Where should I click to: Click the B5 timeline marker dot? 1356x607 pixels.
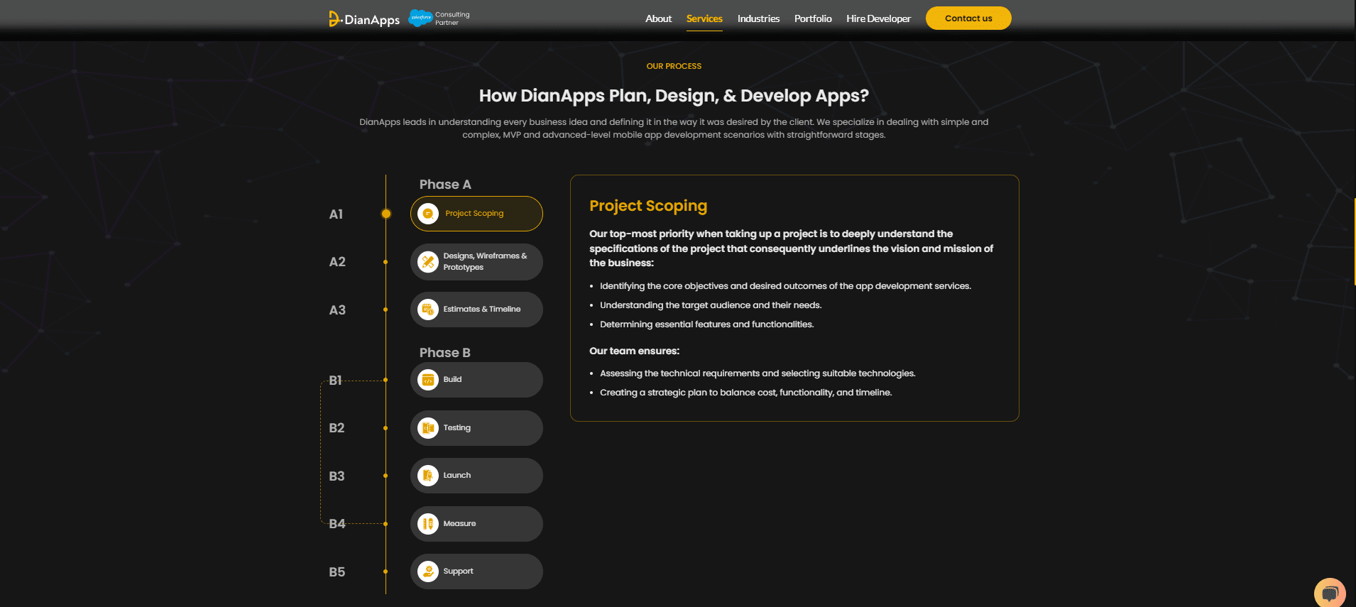[386, 572]
